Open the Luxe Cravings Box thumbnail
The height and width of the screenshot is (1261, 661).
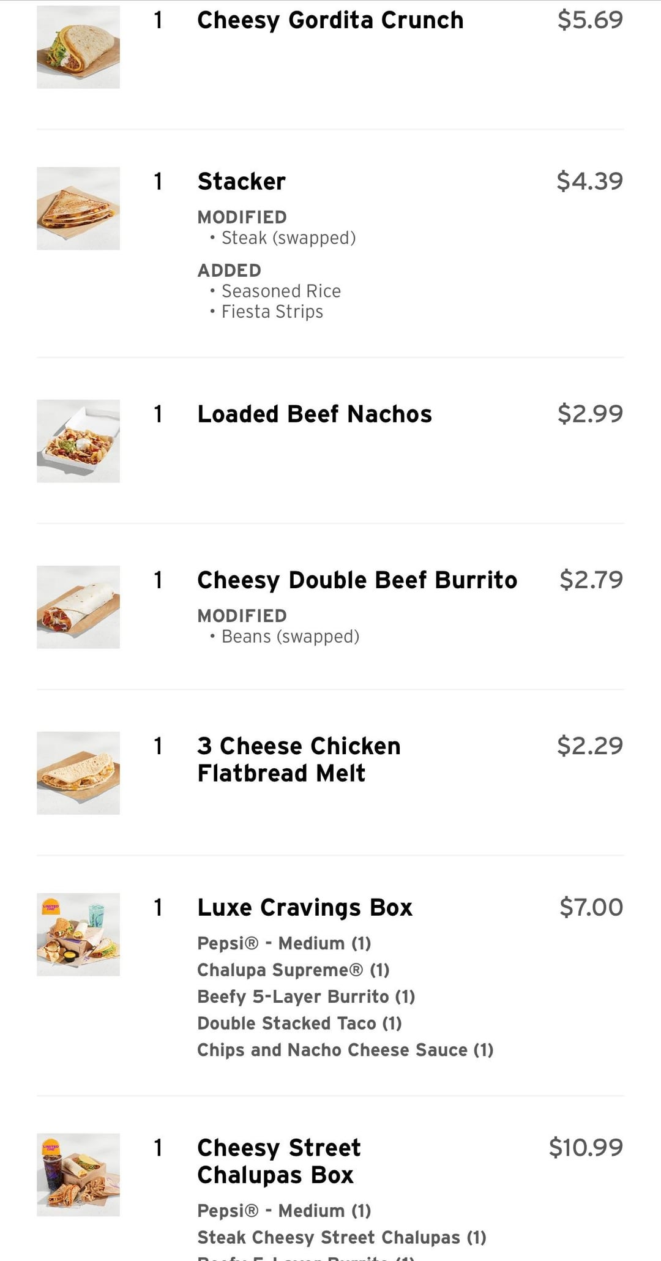click(x=78, y=934)
